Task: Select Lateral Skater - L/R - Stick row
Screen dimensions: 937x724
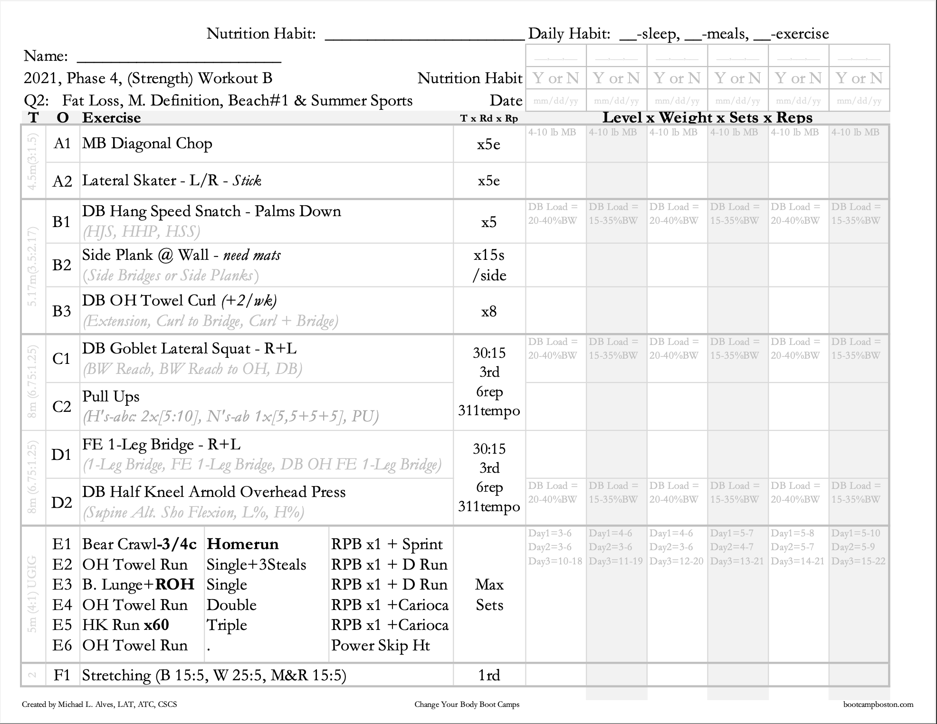Action: click(x=172, y=181)
